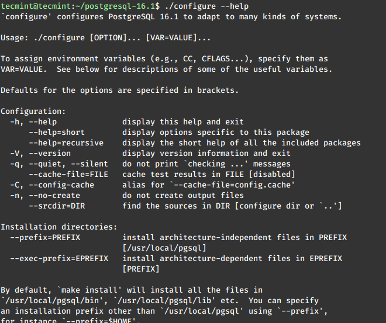Click the tecmint@tecmint prompt text

tap(36, 6)
